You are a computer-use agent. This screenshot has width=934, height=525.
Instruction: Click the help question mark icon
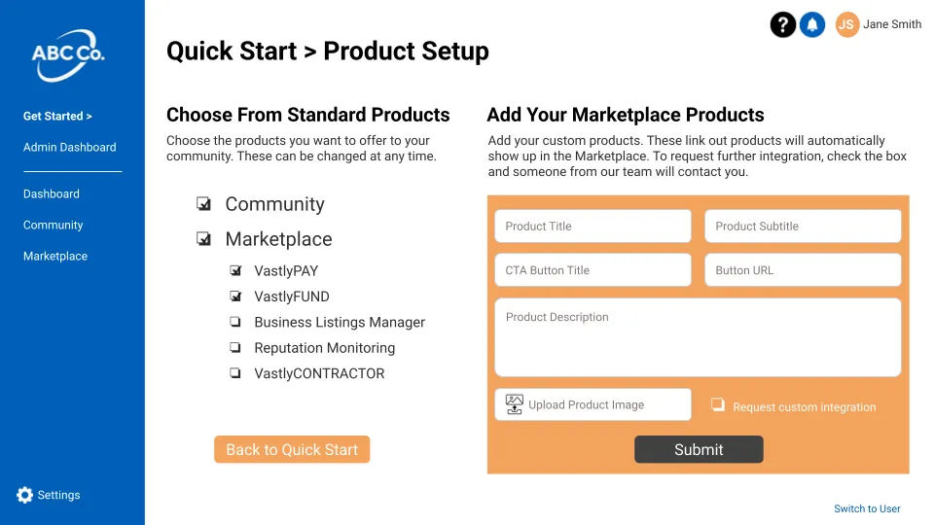[783, 25]
